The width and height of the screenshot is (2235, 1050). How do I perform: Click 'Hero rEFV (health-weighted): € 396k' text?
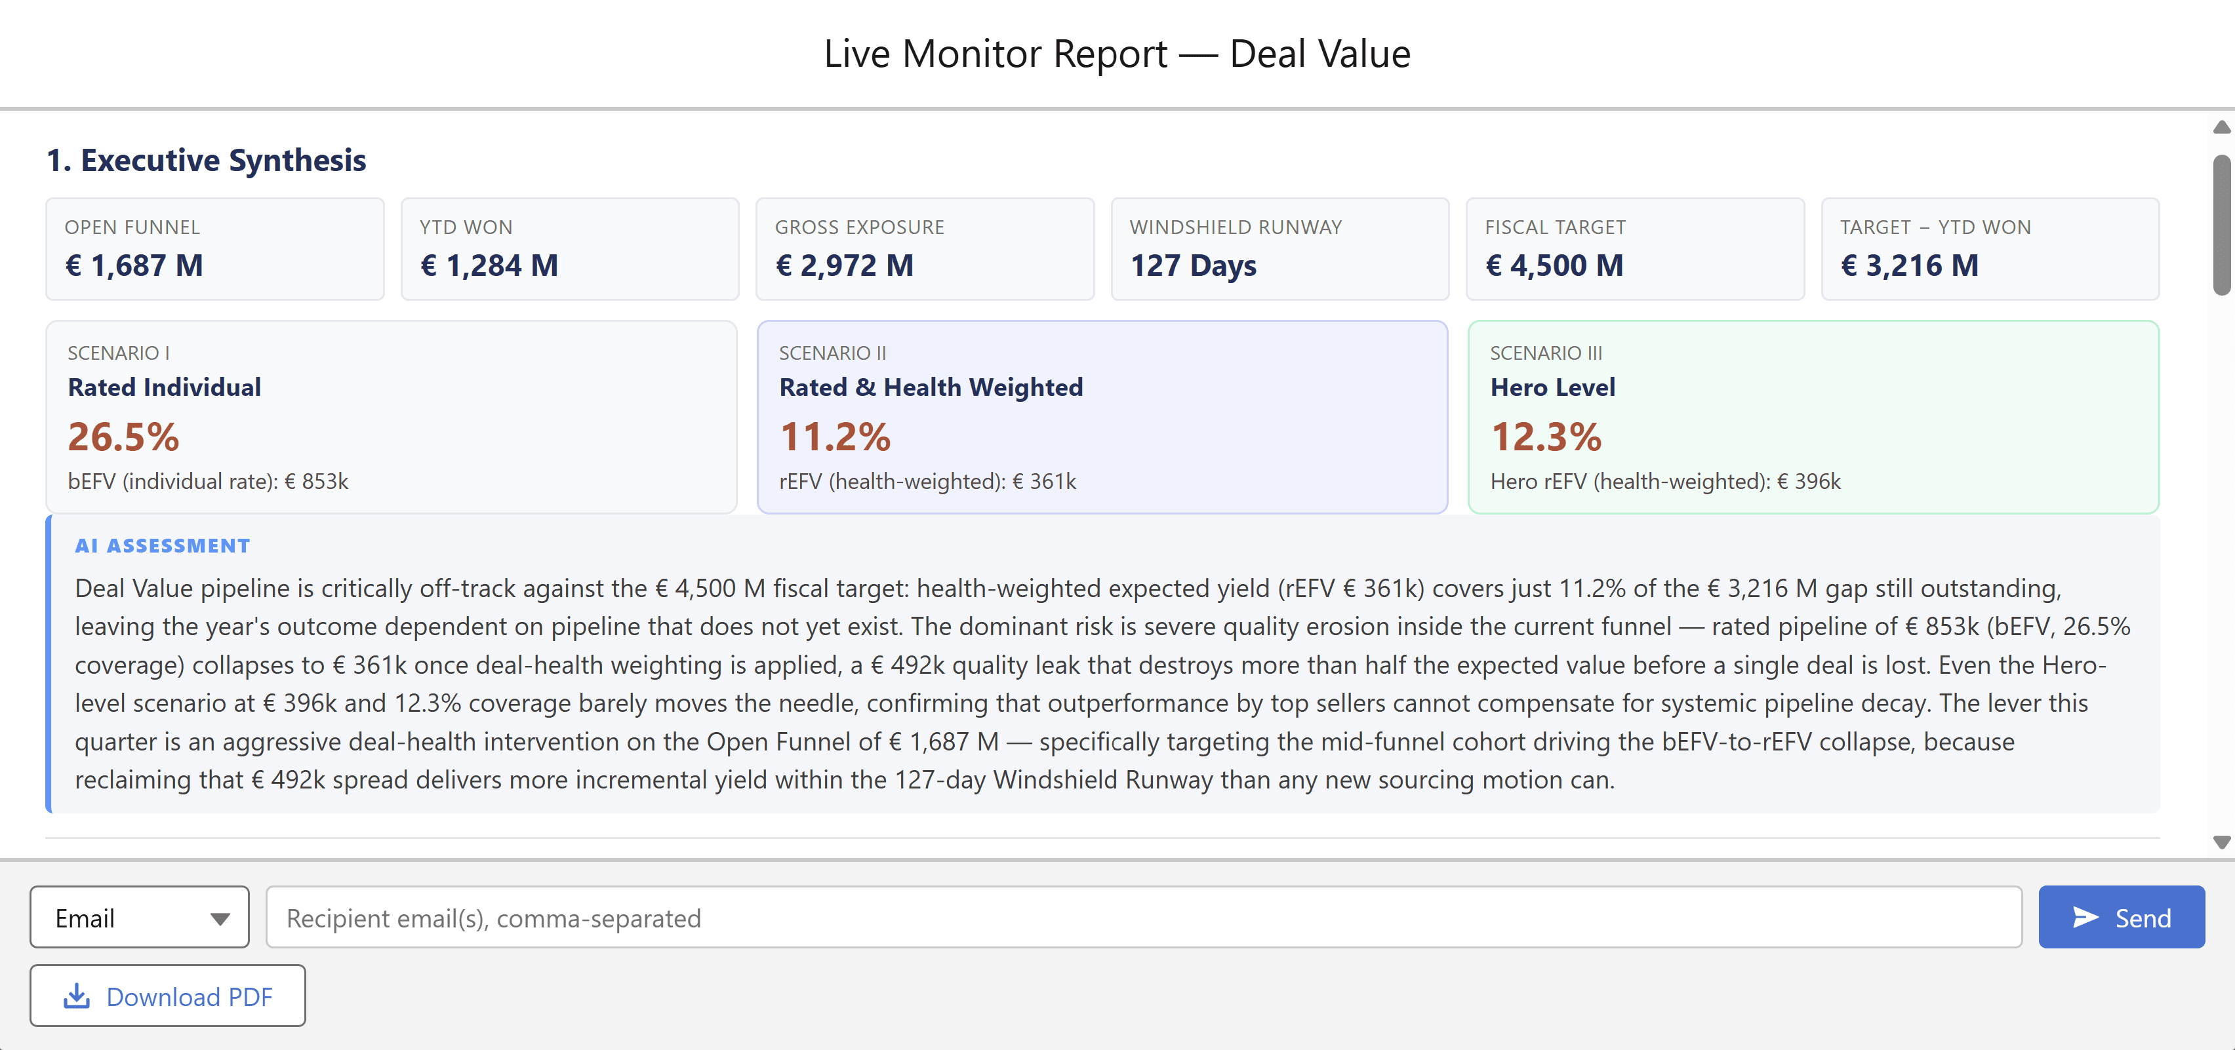click(x=1665, y=481)
